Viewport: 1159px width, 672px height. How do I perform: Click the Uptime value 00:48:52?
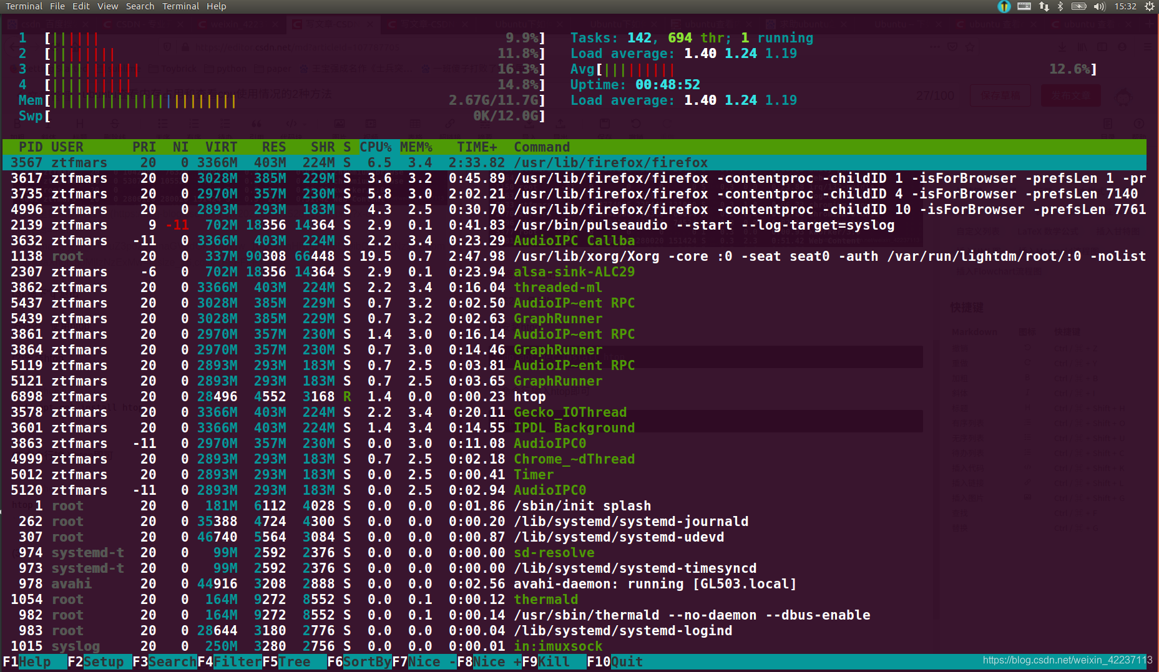click(x=668, y=85)
